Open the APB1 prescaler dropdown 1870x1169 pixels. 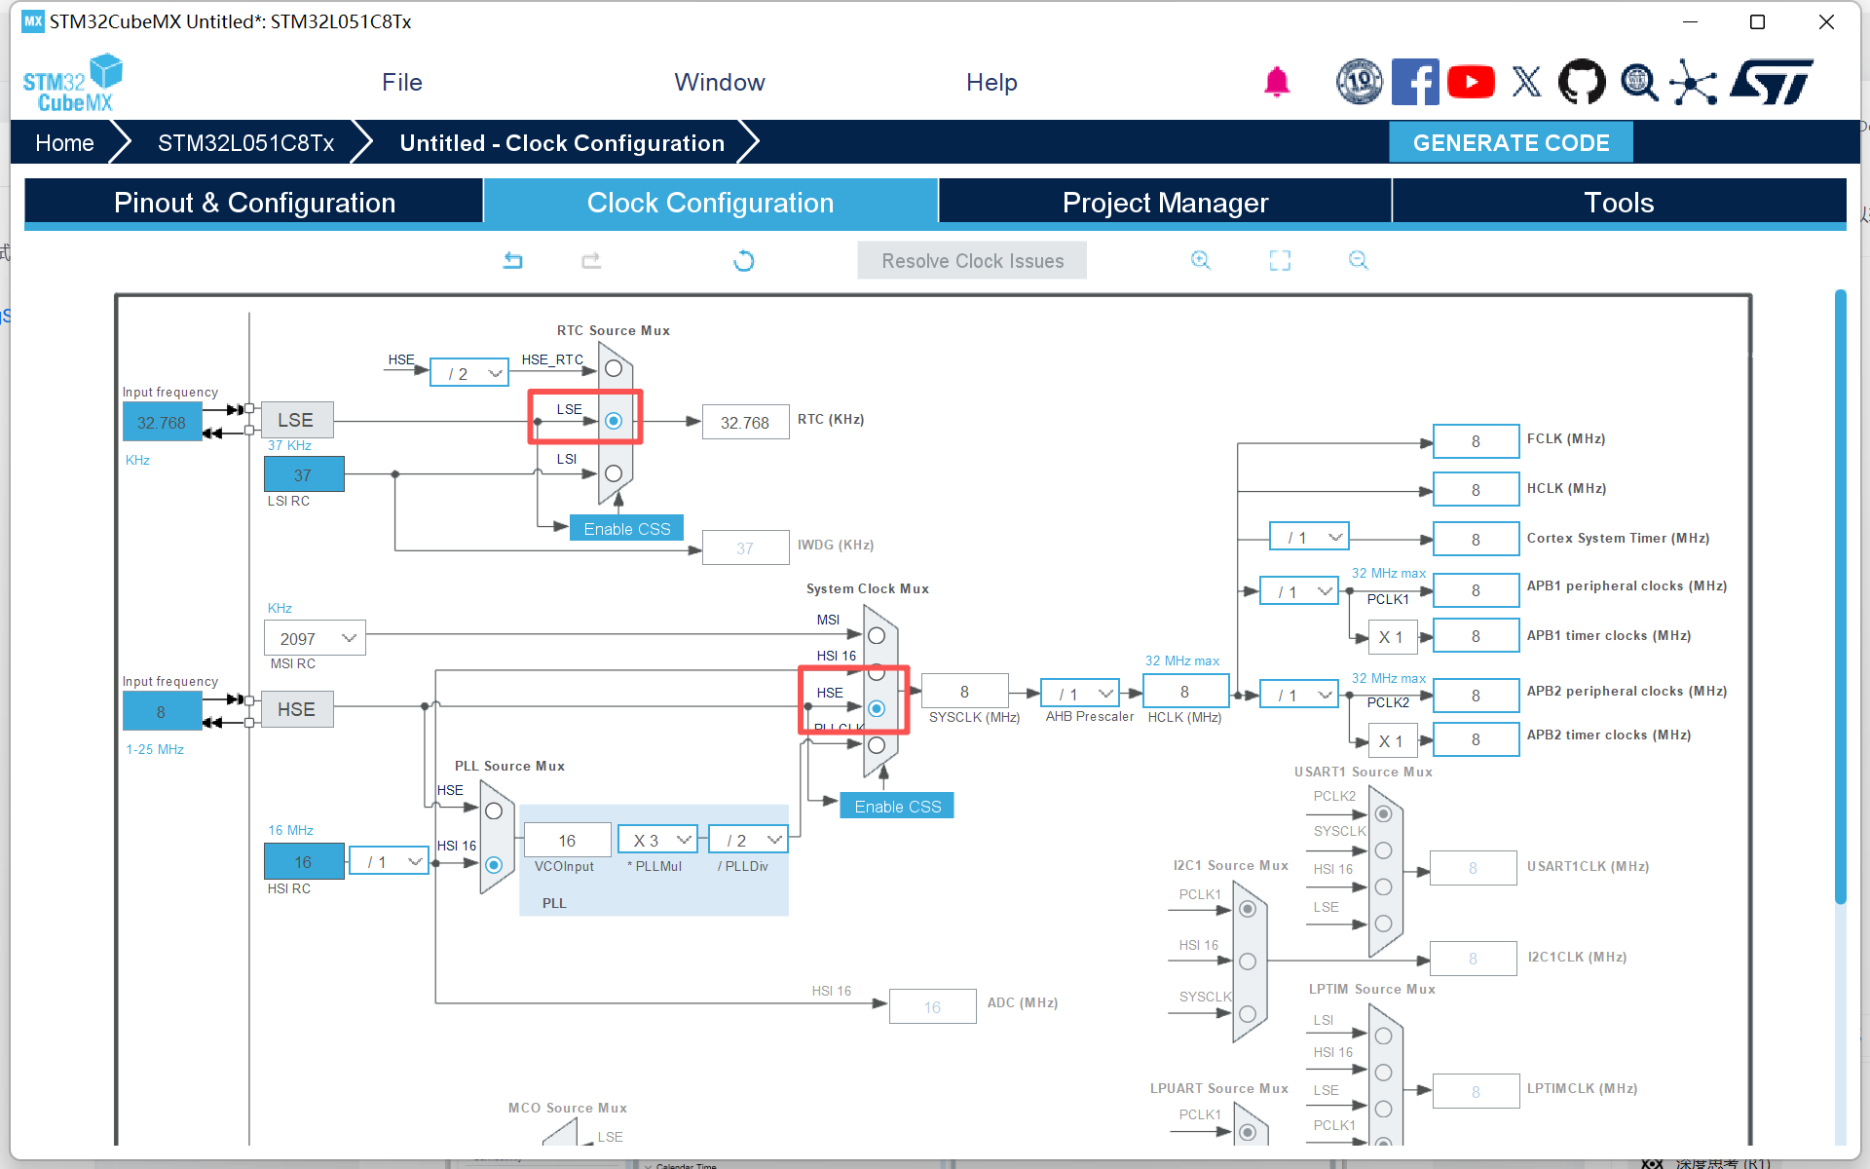click(1299, 591)
